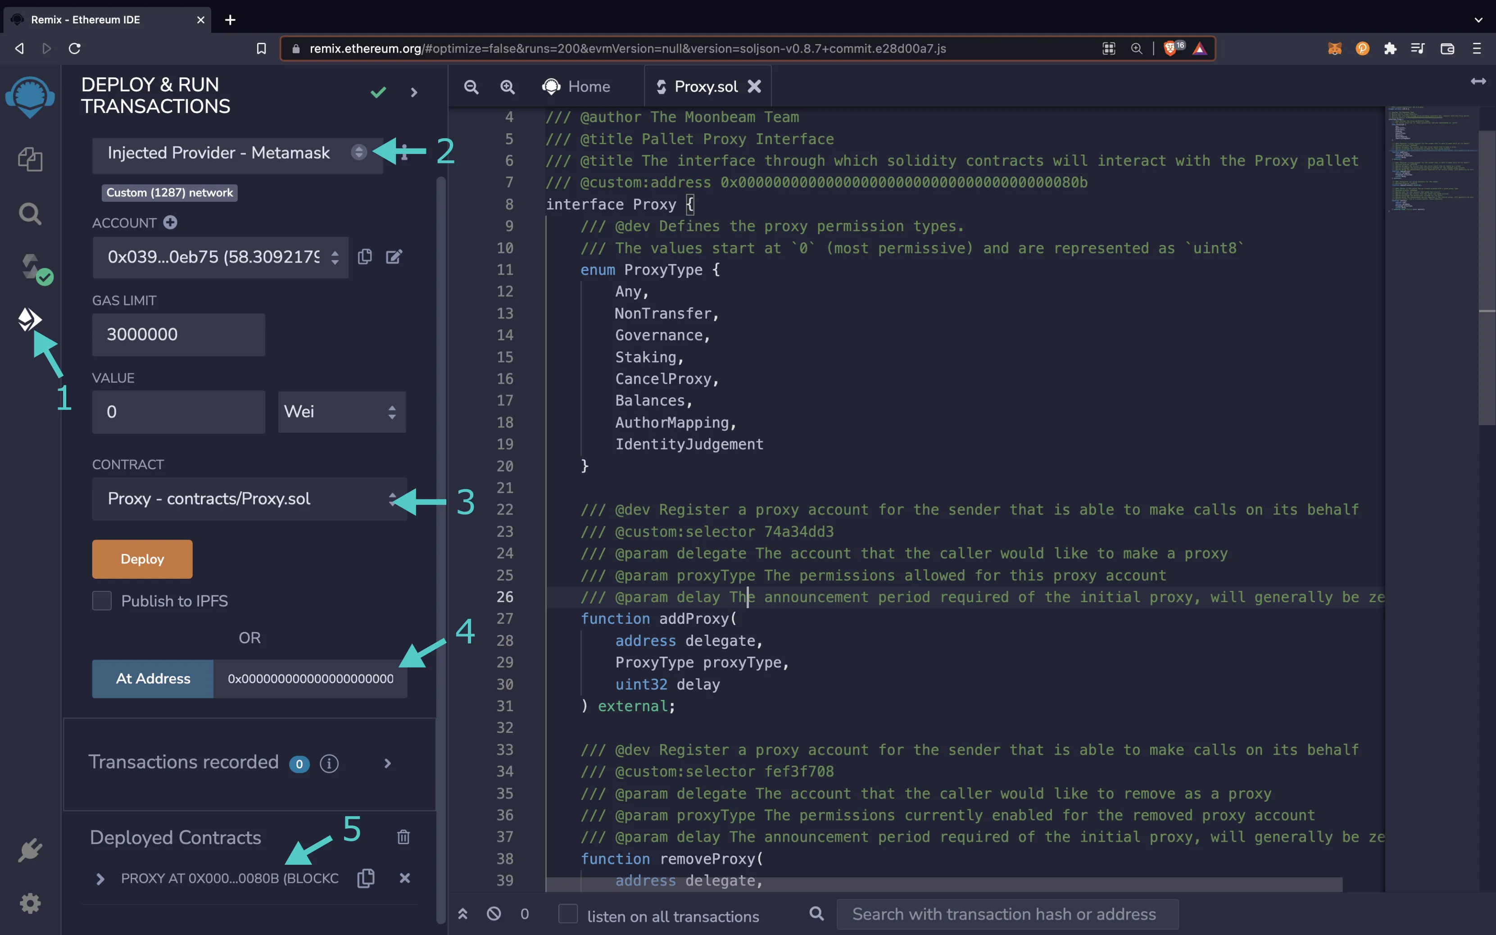Click the At Address button
Image resolution: width=1496 pixels, height=935 pixels.
(x=153, y=678)
